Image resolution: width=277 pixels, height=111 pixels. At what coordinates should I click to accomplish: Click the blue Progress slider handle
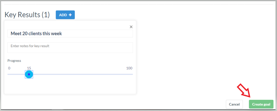click(x=29, y=74)
